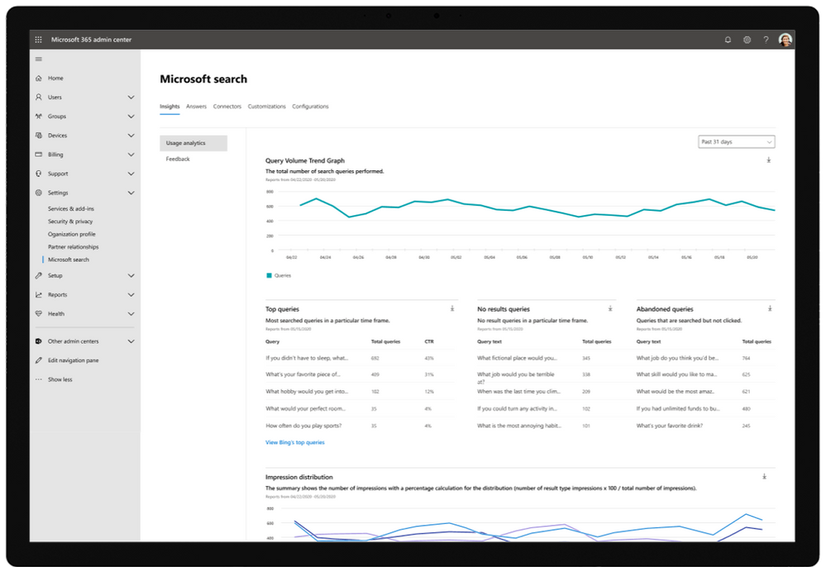This screenshot has width=826, height=567.
Task: Open Services & add-ins settings
Action: [71, 209]
